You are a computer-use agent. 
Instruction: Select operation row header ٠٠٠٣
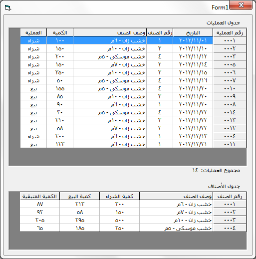point(230,56)
